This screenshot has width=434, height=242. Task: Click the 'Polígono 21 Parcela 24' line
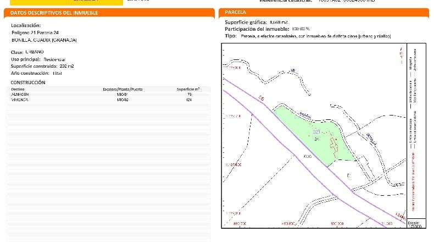35,32
